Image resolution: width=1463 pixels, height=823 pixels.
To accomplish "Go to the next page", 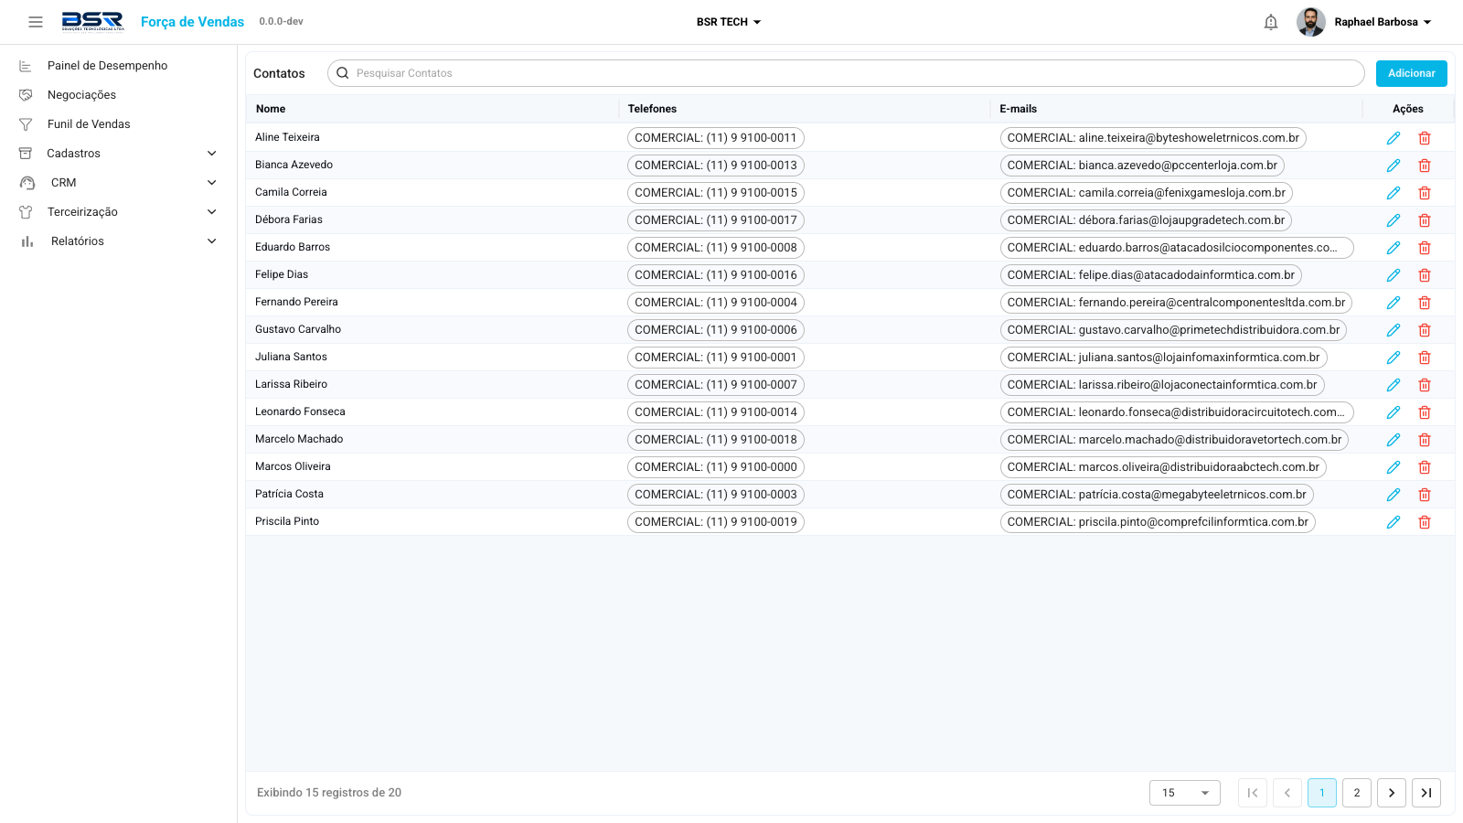I will (1392, 793).
